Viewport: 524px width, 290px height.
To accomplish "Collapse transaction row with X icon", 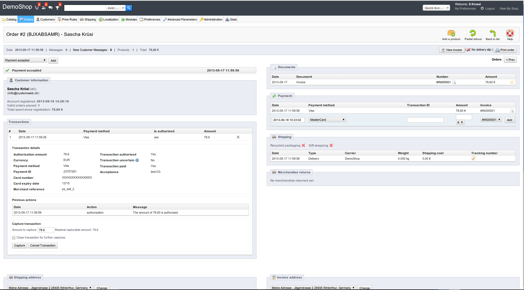I will (x=238, y=137).
